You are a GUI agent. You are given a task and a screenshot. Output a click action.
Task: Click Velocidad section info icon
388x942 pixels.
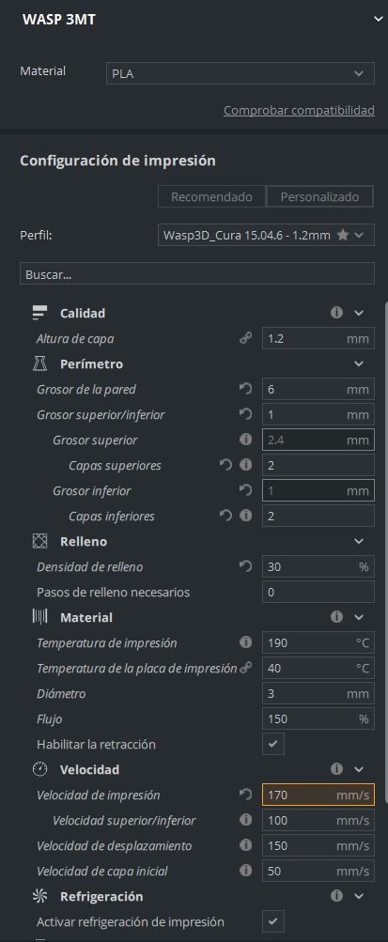[x=337, y=769]
